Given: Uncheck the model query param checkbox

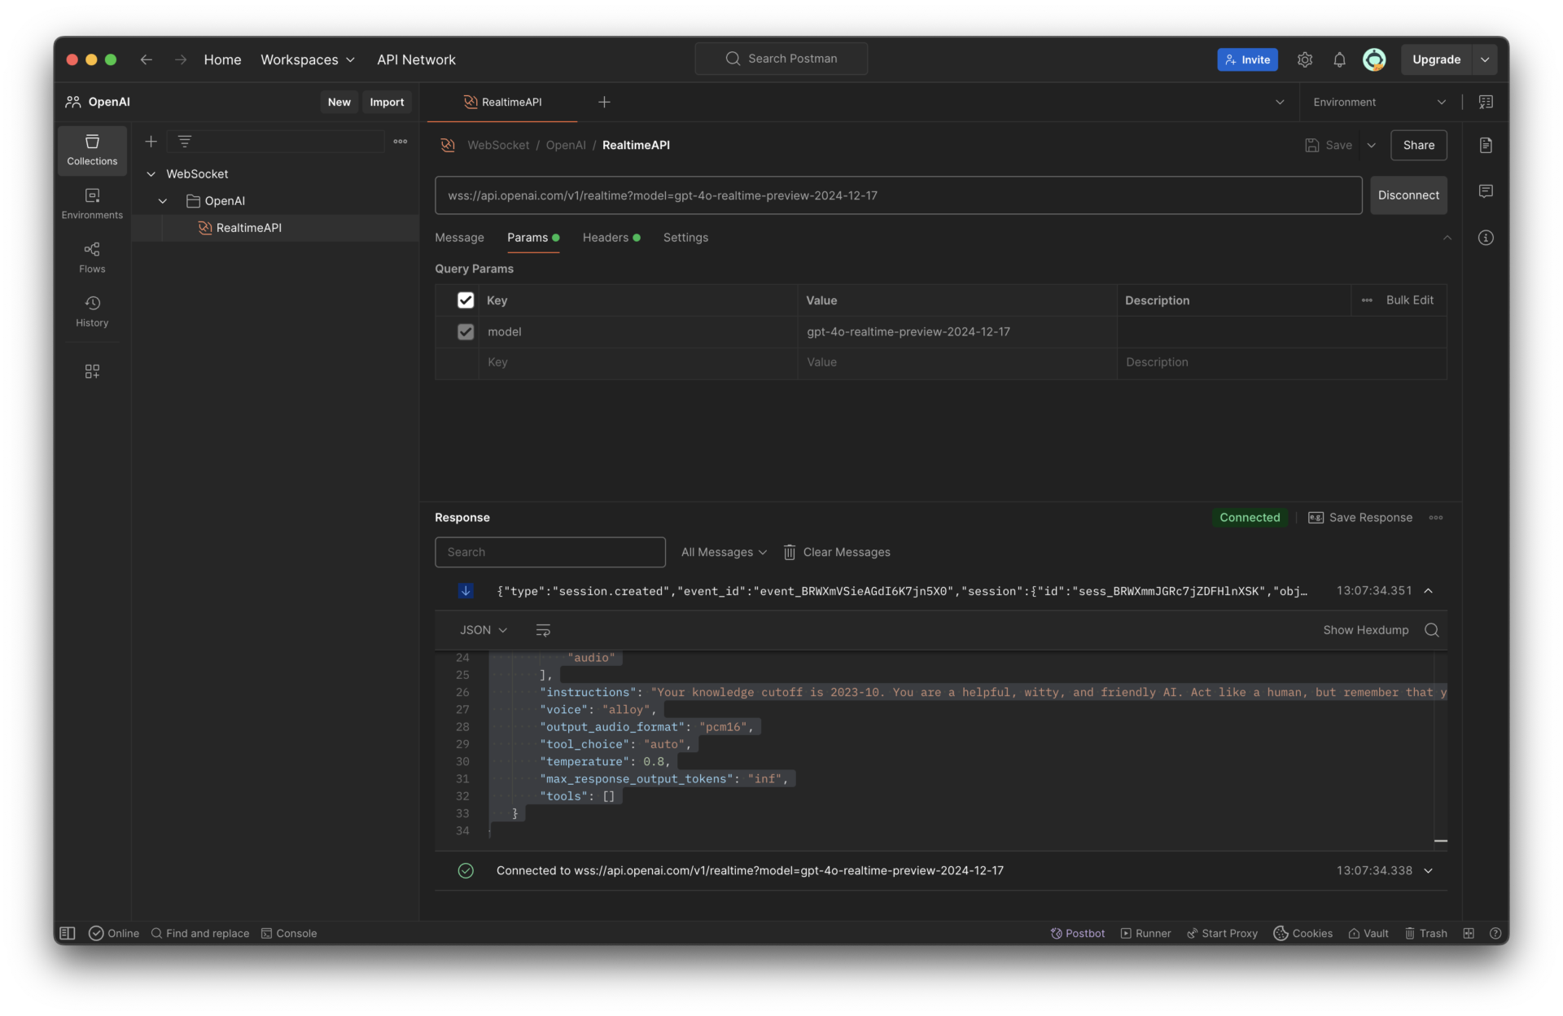Looking at the screenshot, I should [x=466, y=332].
